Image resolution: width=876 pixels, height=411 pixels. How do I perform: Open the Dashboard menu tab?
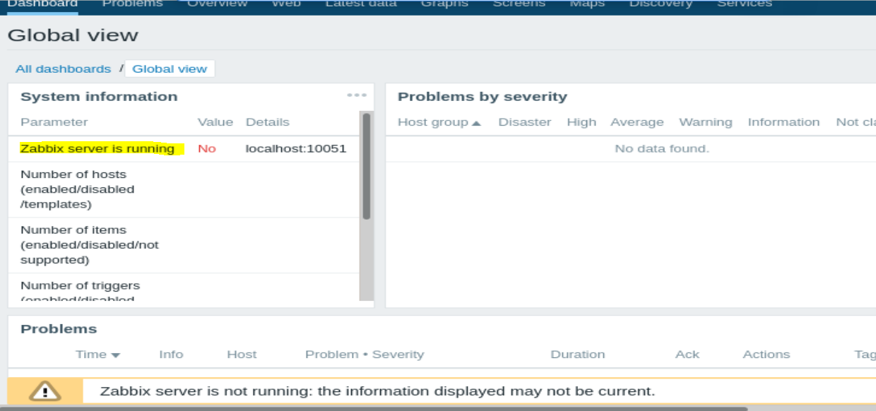point(42,4)
